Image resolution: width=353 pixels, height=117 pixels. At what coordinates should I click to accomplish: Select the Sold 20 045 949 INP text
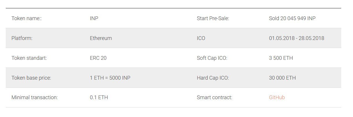coord(292,18)
